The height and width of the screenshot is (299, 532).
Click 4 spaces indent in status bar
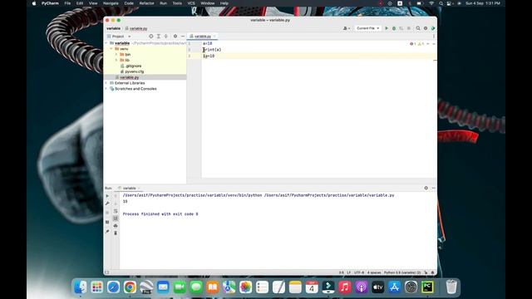point(374,272)
